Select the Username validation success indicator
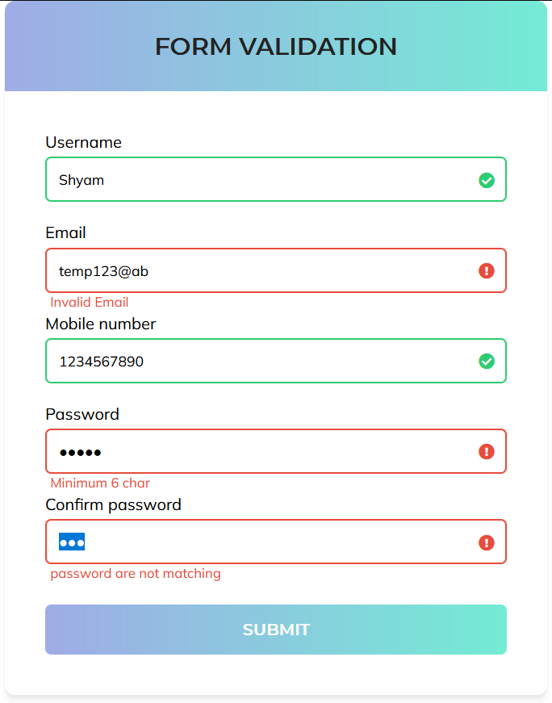 [x=487, y=180]
